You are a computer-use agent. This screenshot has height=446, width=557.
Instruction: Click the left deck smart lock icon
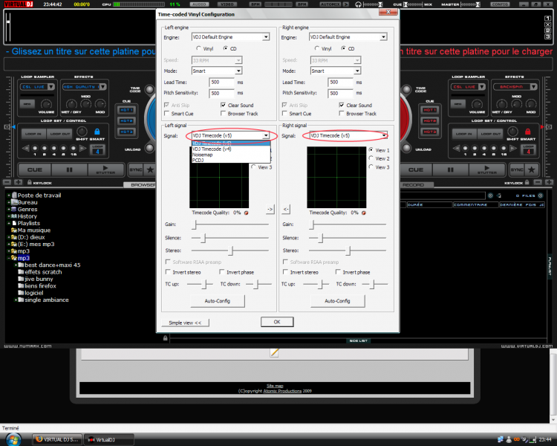pyautogui.click(x=97, y=133)
